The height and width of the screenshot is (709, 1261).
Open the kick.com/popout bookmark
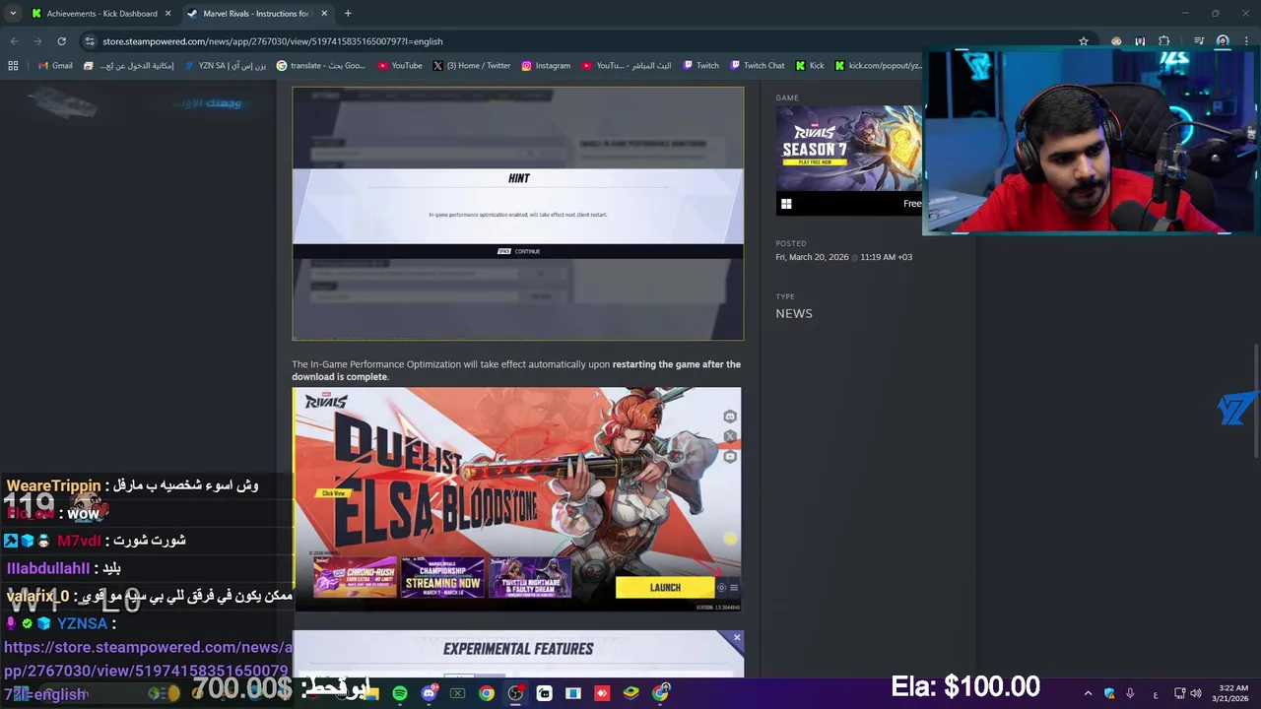click(879, 66)
